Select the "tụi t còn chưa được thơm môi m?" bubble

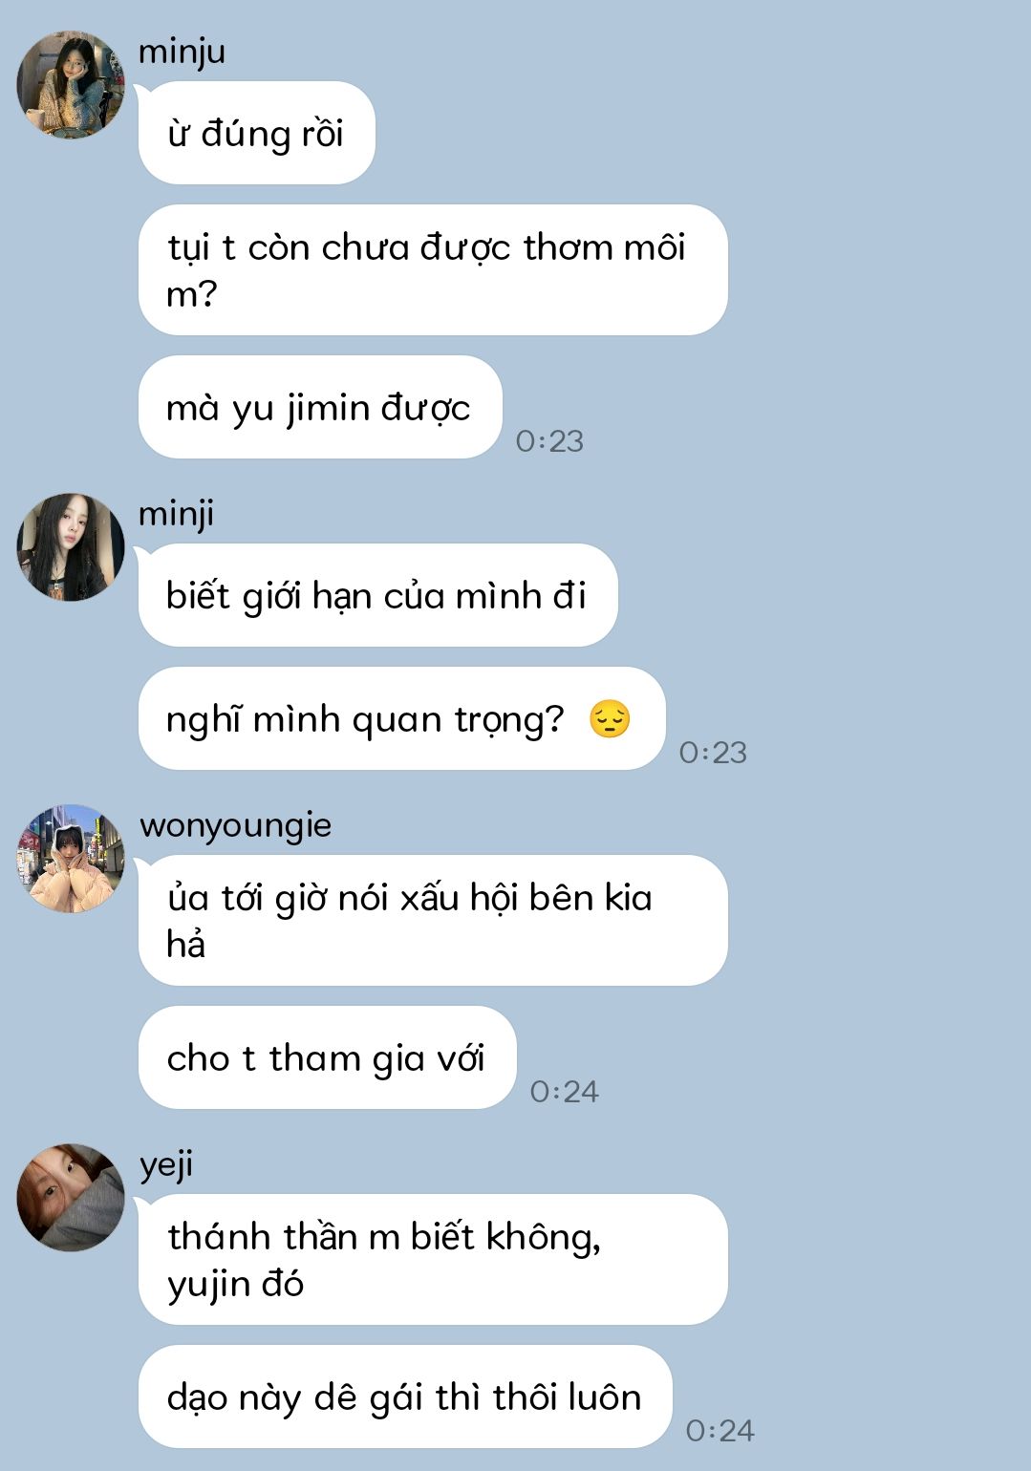(433, 269)
